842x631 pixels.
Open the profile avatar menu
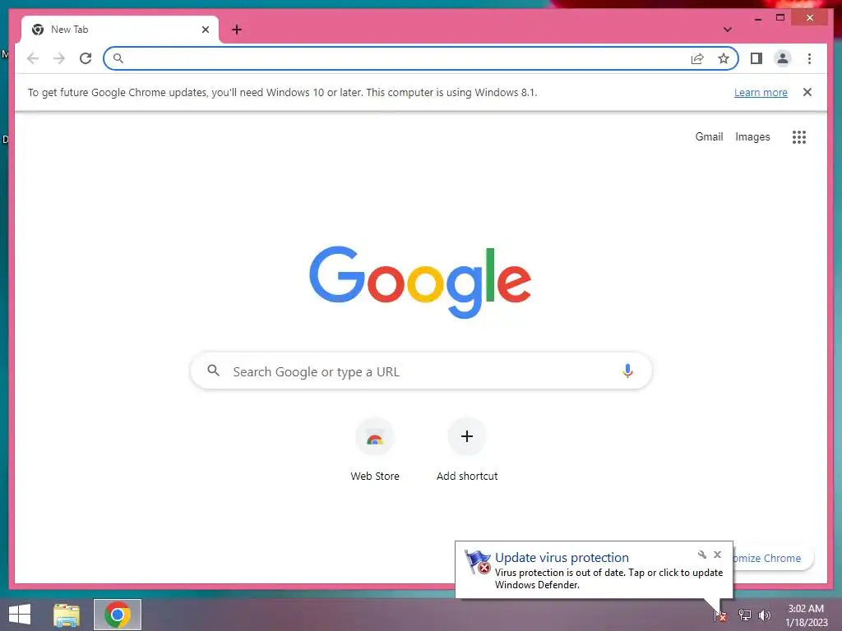pyautogui.click(x=783, y=58)
